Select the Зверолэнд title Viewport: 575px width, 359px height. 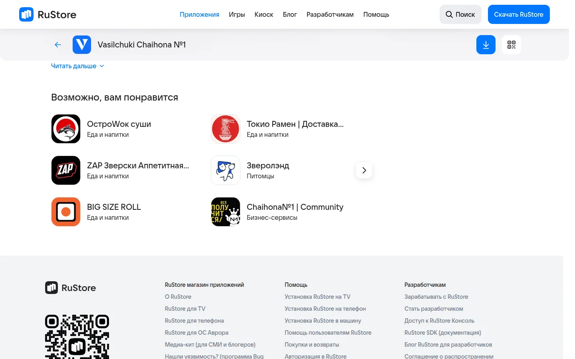coord(268,166)
